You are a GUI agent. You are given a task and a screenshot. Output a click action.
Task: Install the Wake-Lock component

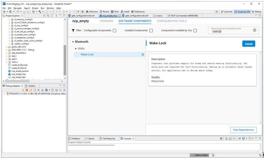(x=248, y=44)
